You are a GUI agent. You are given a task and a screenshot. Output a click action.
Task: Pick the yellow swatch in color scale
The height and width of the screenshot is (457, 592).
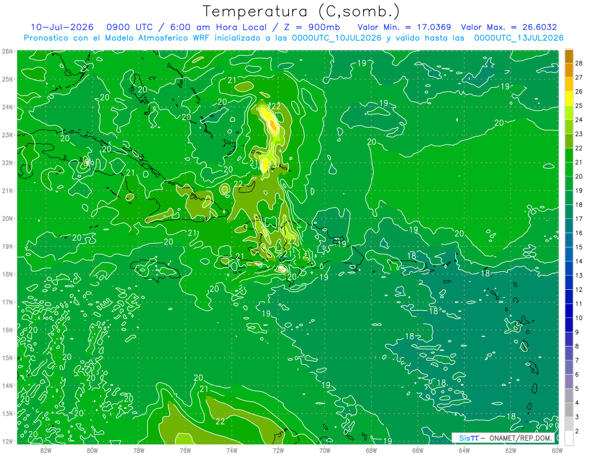(x=569, y=99)
